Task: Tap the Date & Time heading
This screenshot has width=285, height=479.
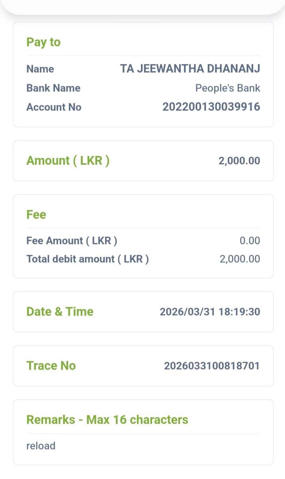Action: tap(60, 312)
